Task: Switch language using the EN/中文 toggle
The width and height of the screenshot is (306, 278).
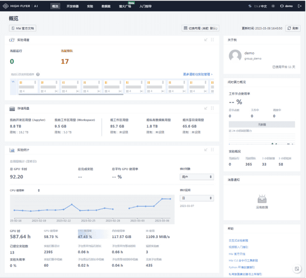Action: [260, 6]
